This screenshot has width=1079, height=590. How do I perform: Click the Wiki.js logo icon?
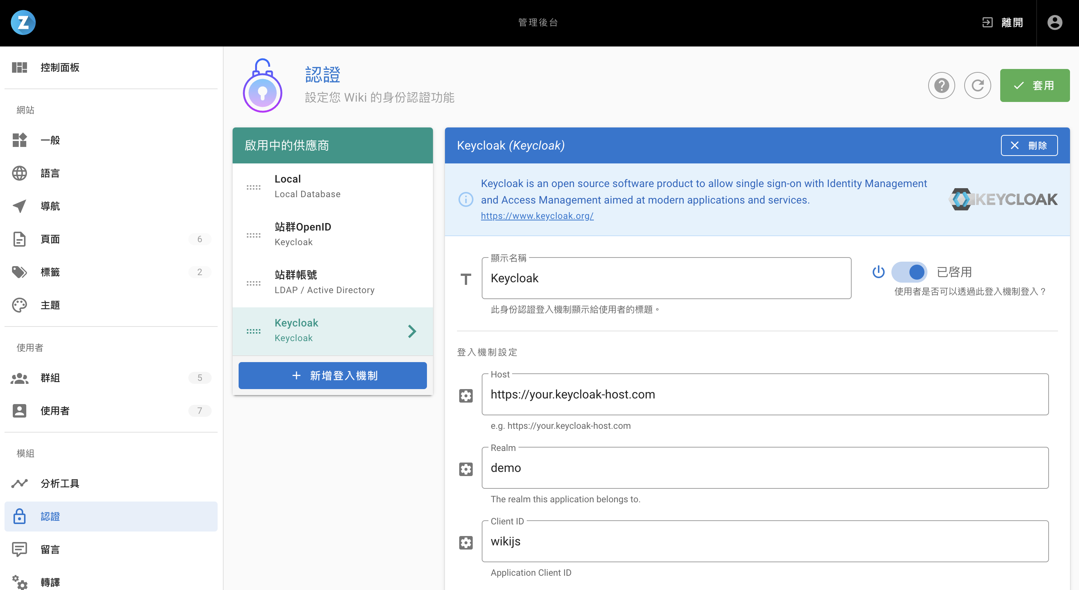[x=23, y=22]
